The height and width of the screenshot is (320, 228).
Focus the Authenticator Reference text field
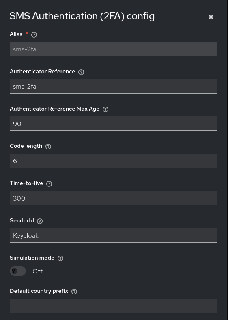114,86
